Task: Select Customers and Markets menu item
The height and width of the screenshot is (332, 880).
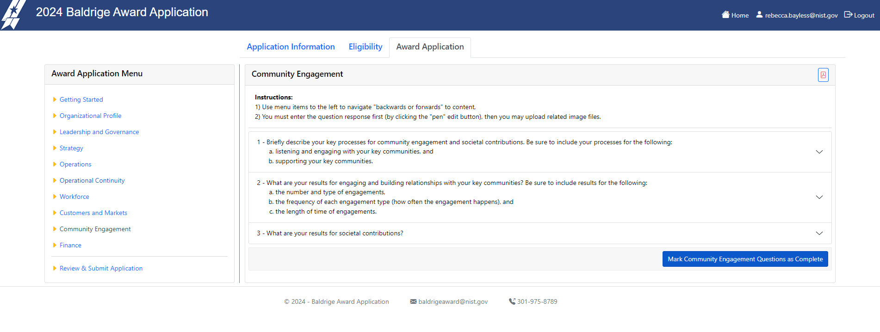Action: [93, 213]
